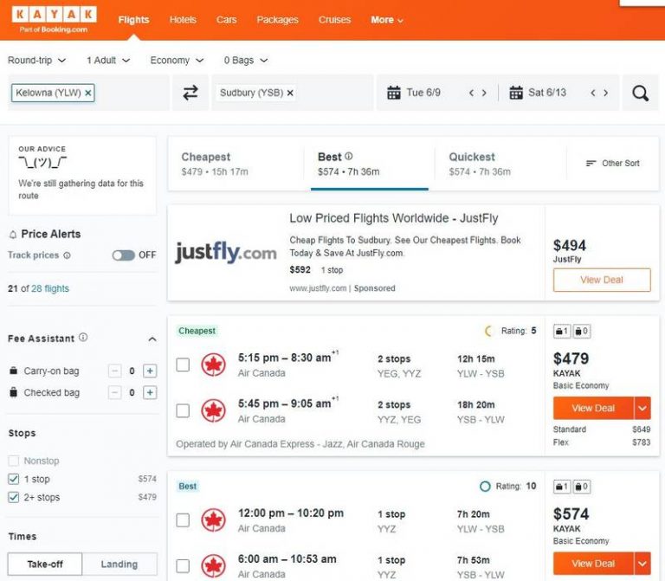The height and width of the screenshot is (581, 665).
Task: Click justfly.com logo in sponsored ad
Action: point(226,253)
